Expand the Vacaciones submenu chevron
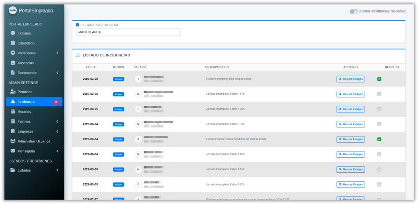 [x=57, y=53]
